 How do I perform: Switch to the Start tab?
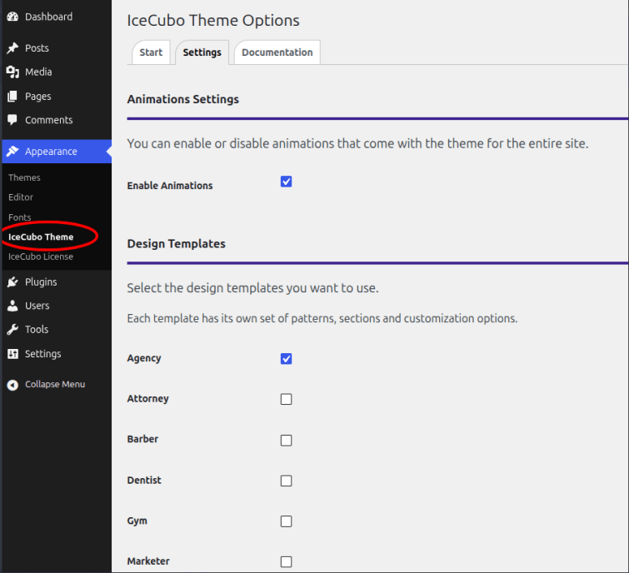pos(151,52)
